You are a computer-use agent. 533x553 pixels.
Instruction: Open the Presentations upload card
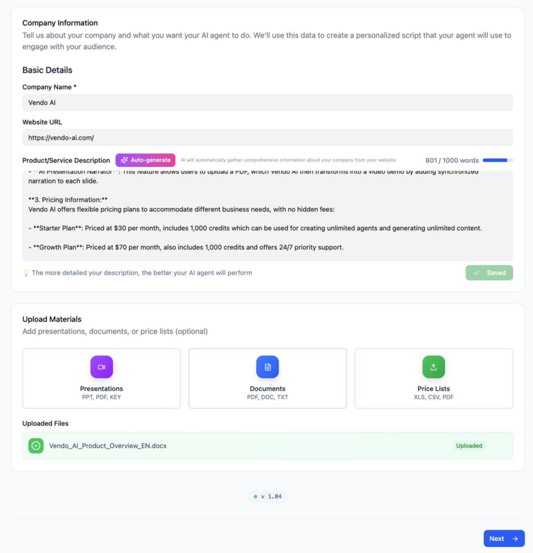pos(101,378)
